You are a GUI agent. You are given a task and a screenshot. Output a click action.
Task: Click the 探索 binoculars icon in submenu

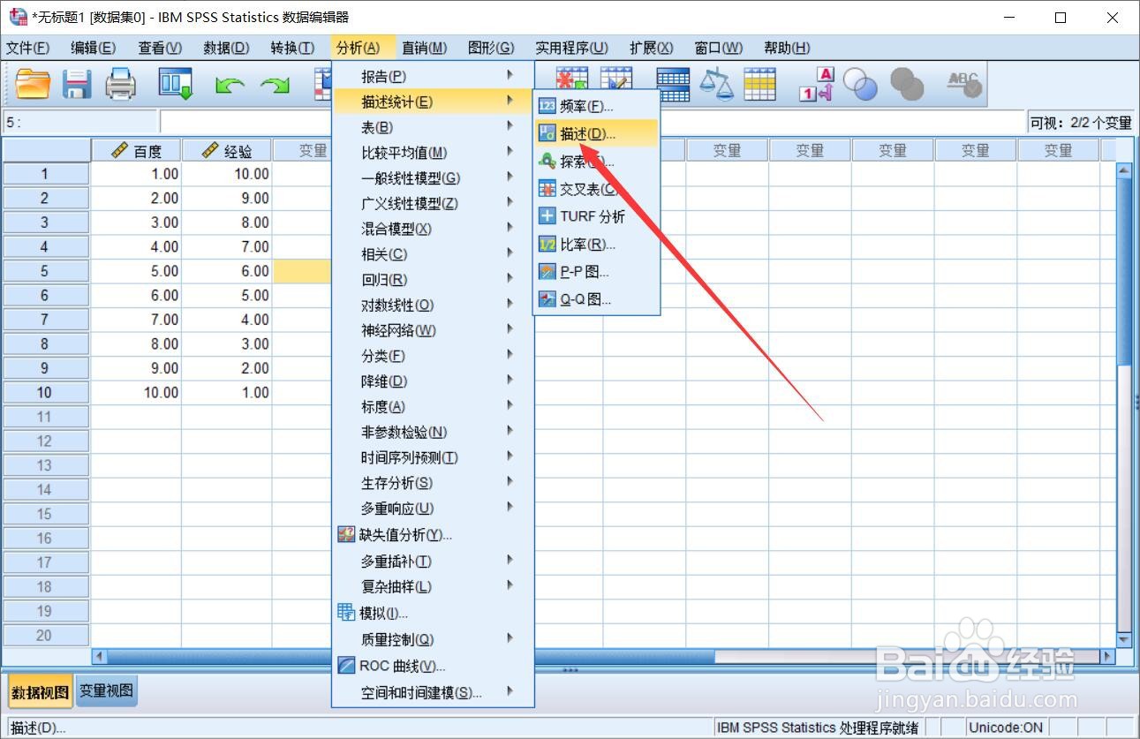click(x=547, y=161)
